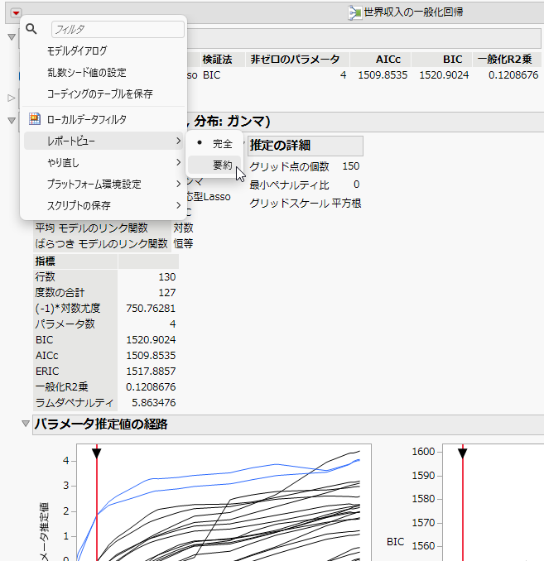Open スクリプトの保存 submenu

(104, 206)
